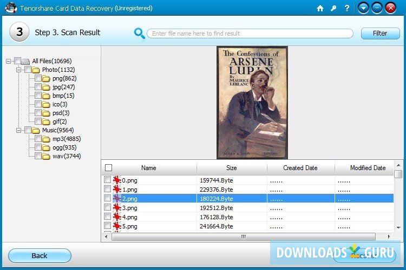406x270 pixels.
Task: Click the horizontal scrollbar thumb
Action: 244,237
